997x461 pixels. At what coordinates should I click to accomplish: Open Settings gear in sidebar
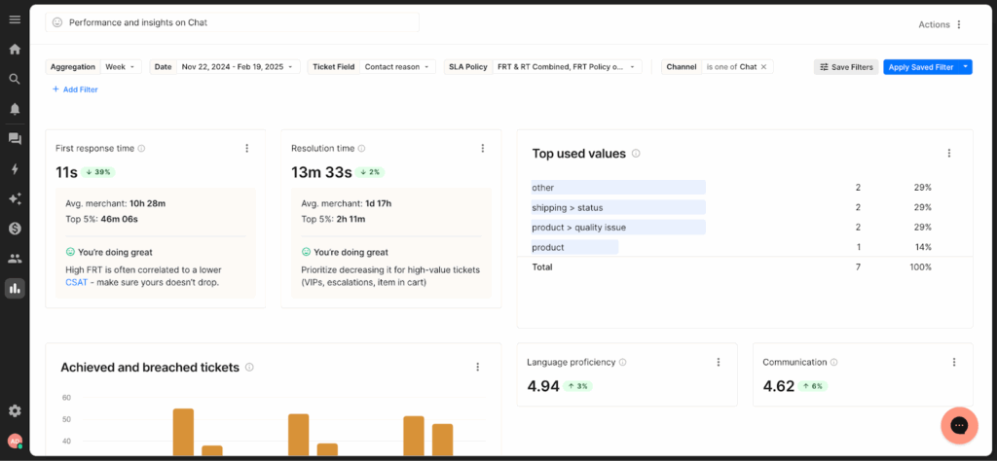[x=15, y=410]
